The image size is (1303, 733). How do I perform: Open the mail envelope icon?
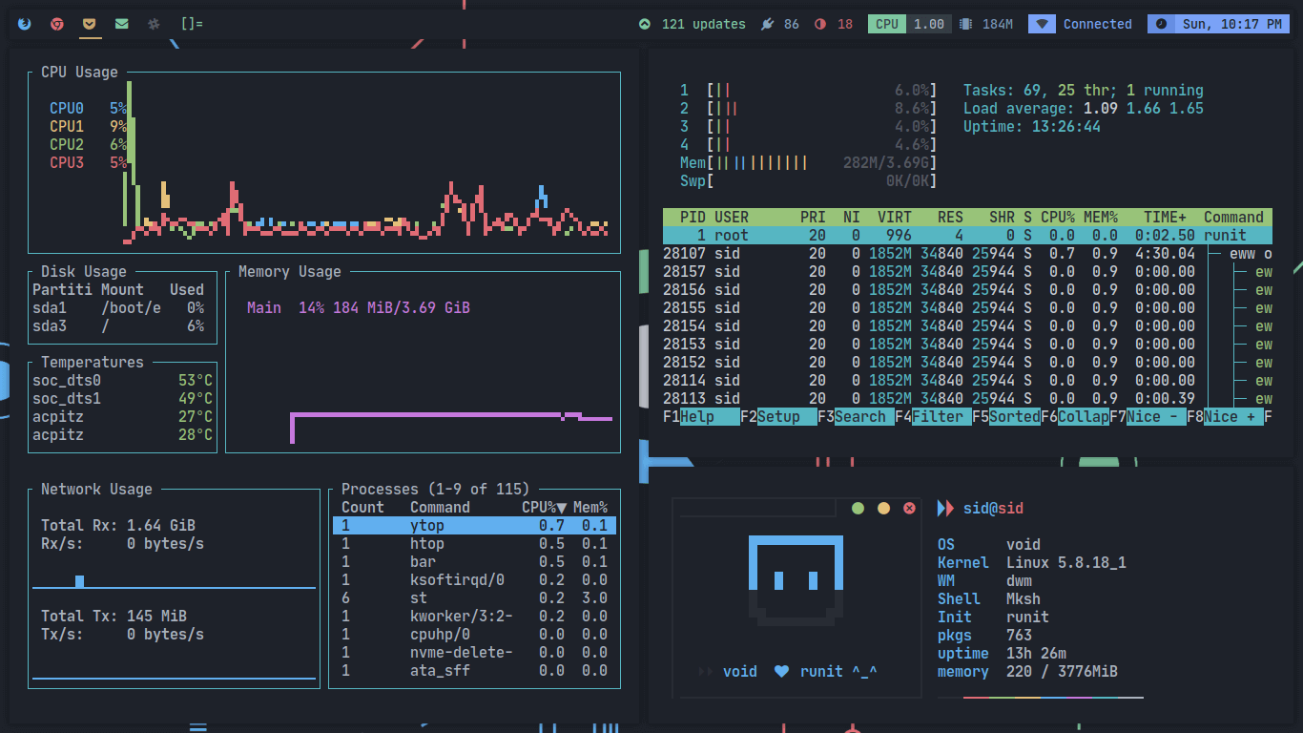click(x=122, y=24)
